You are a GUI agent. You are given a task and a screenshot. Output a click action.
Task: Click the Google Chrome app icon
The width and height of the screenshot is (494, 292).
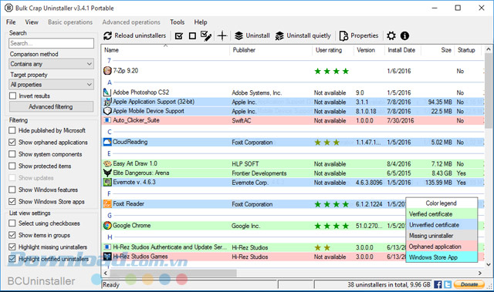[x=107, y=226]
